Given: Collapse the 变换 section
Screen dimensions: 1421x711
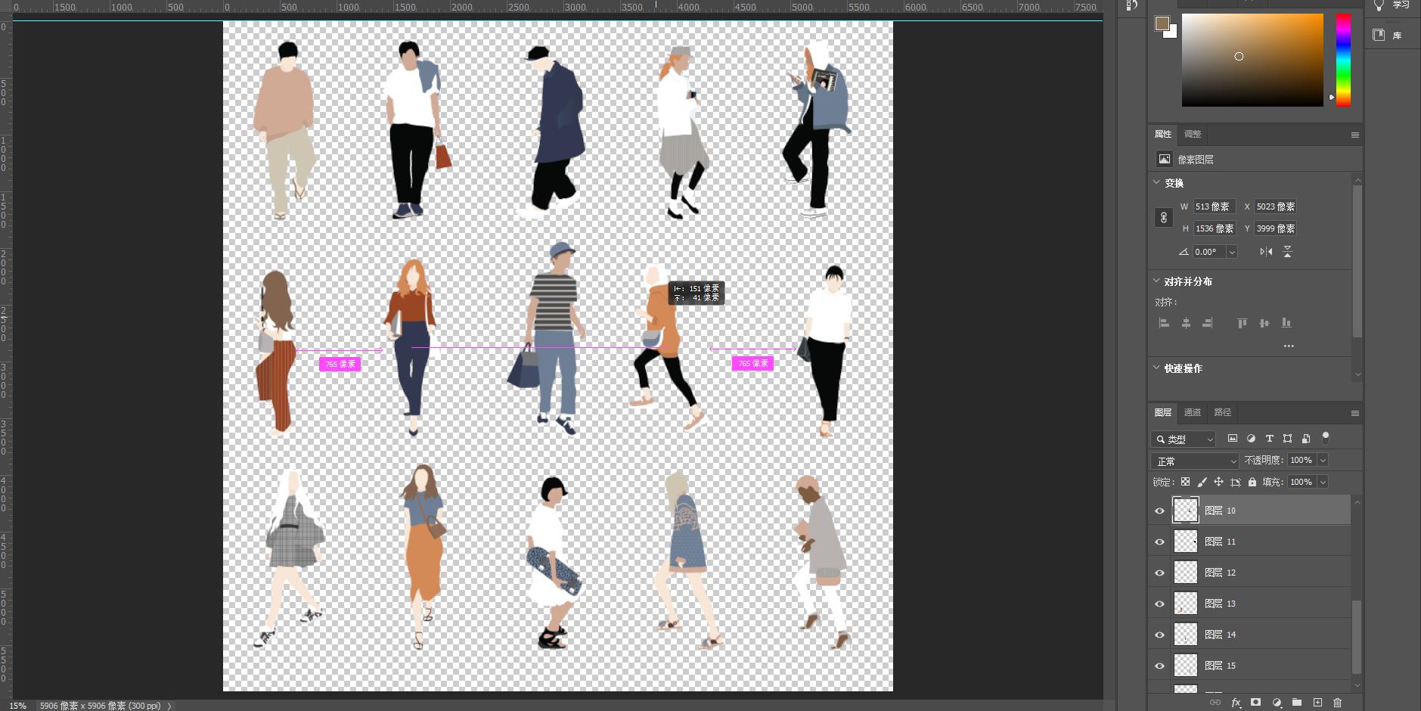Looking at the screenshot, I should click(1156, 182).
